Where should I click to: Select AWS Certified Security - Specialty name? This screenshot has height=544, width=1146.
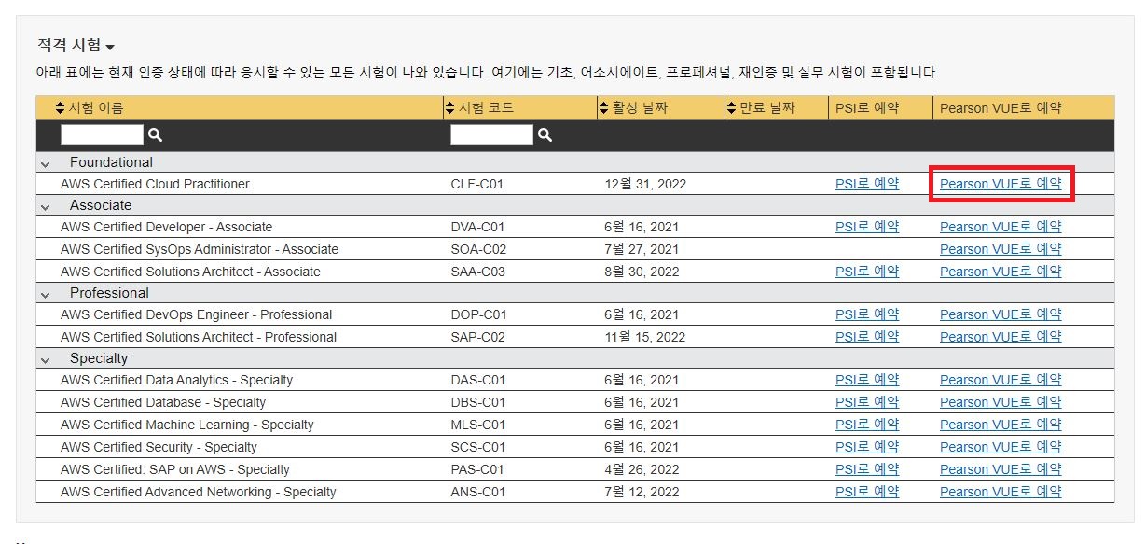pyautogui.click(x=159, y=447)
